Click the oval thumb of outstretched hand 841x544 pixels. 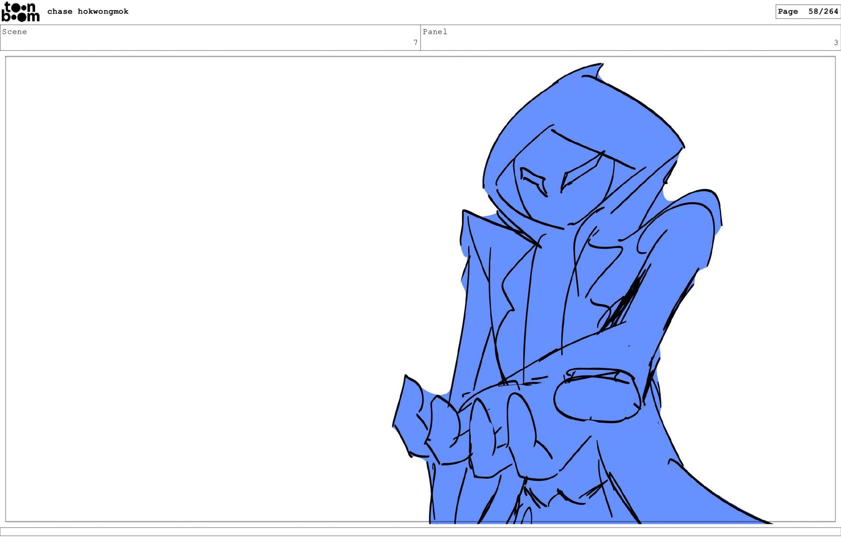click(597, 396)
